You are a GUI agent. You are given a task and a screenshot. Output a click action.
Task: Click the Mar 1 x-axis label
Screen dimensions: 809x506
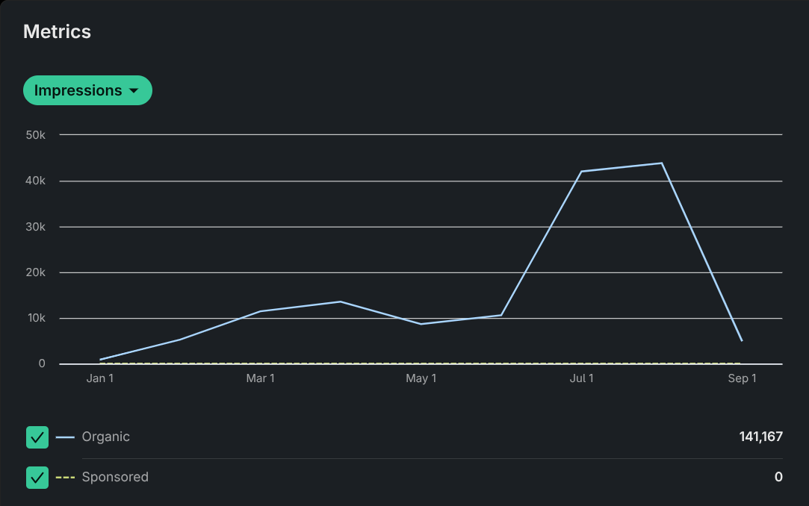pyautogui.click(x=261, y=379)
